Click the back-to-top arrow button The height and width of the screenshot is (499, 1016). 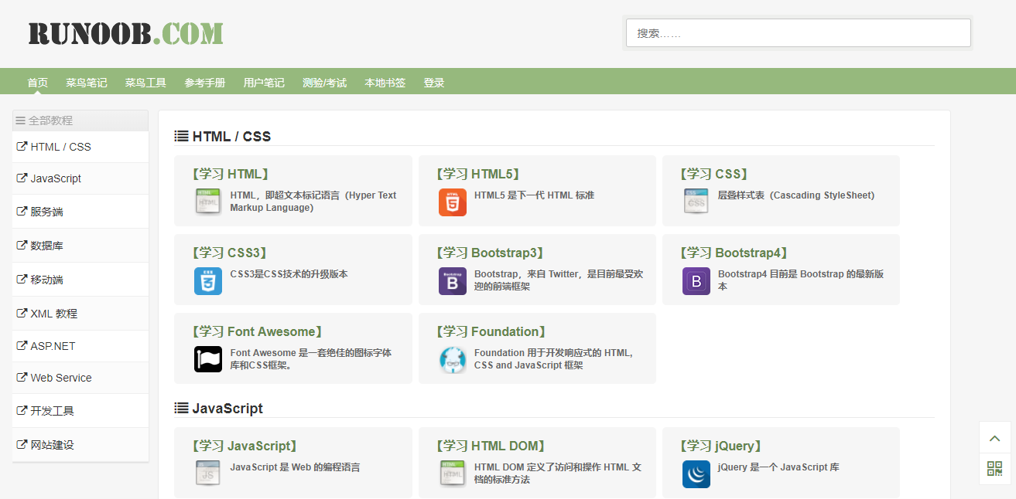coord(995,437)
